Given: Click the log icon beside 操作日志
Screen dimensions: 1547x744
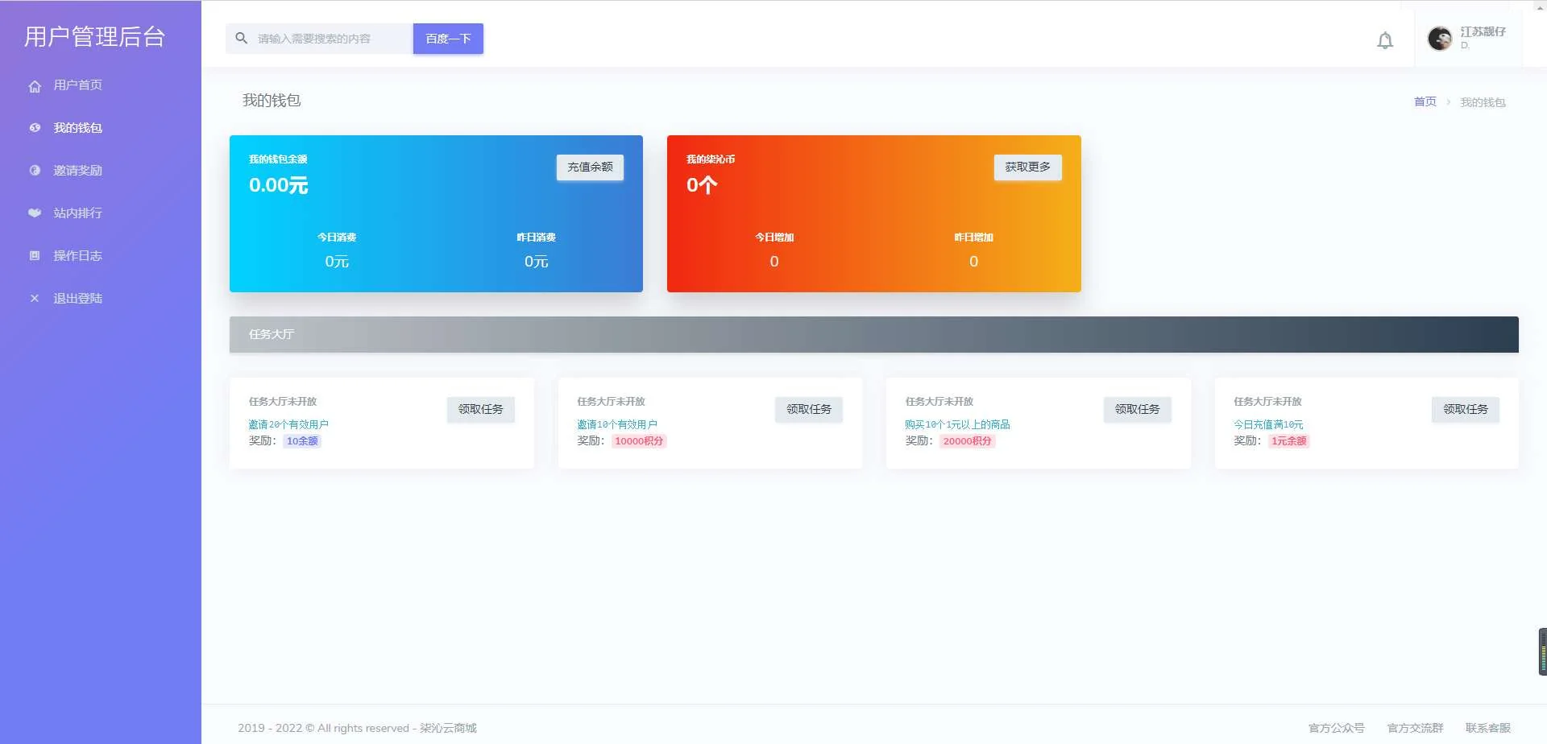Looking at the screenshot, I should 35,256.
